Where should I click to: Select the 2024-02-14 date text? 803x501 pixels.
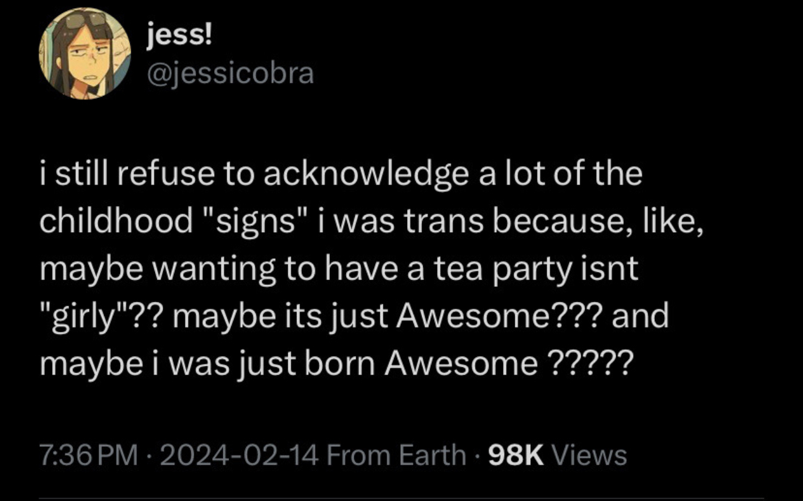240,456
